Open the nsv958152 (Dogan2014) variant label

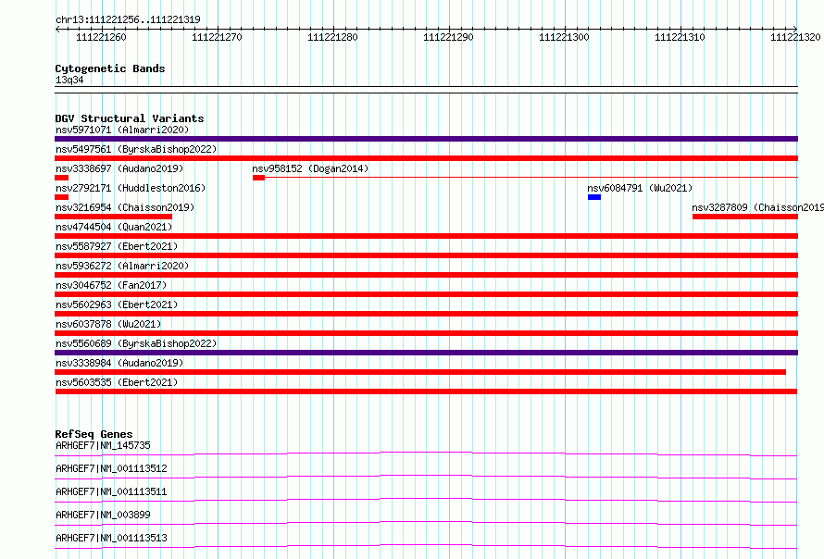(x=310, y=168)
